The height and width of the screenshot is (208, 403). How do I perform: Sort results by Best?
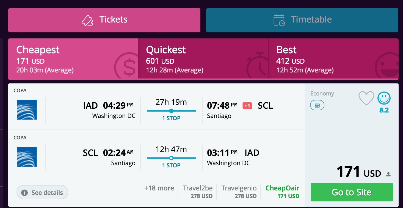333,59
